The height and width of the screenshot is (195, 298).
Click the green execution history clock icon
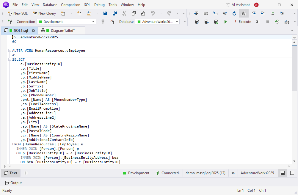[277, 22]
